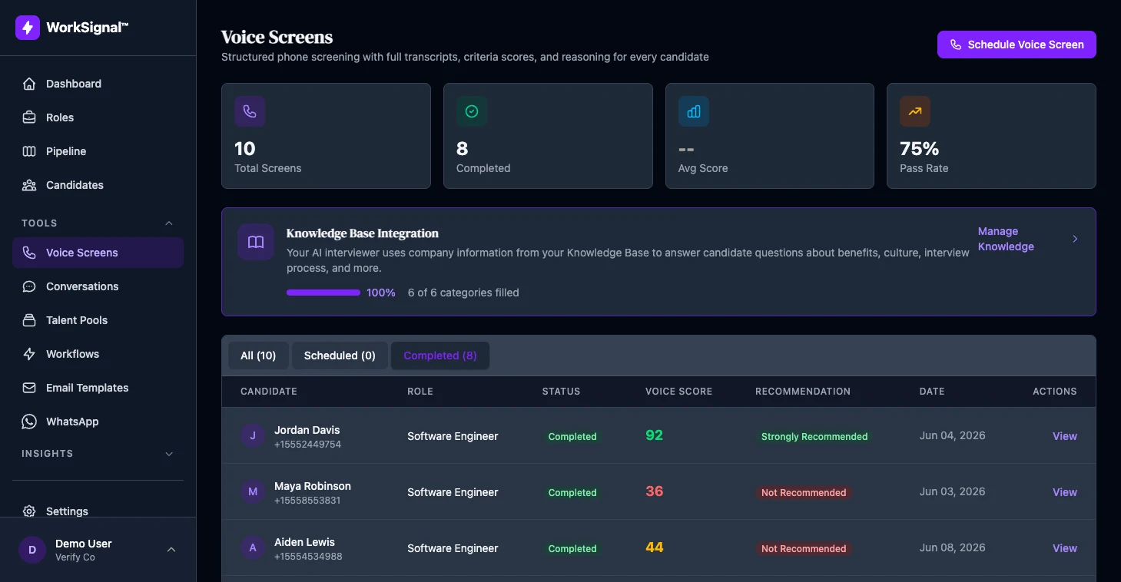Image resolution: width=1121 pixels, height=582 pixels.
Task: Switch to the Scheduled (0) tab
Action: (x=340, y=355)
